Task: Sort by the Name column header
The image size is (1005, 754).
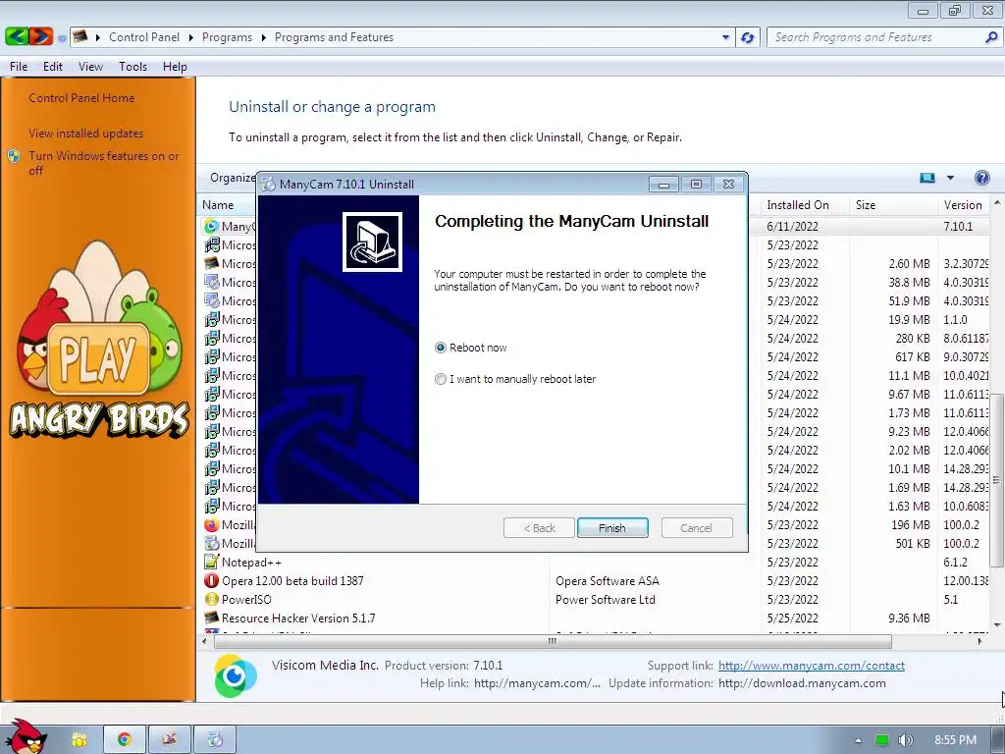Action: 218,205
